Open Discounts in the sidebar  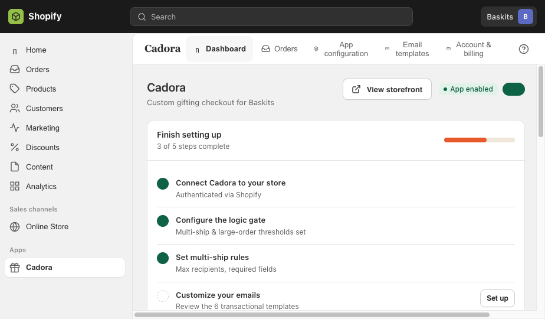click(x=65, y=147)
